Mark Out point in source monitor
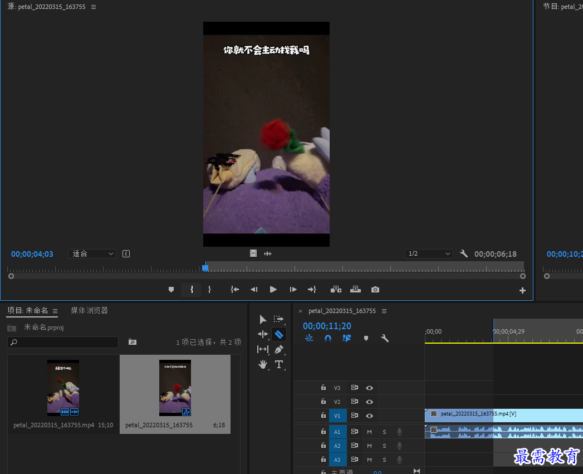This screenshot has height=474, width=583. (210, 290)
